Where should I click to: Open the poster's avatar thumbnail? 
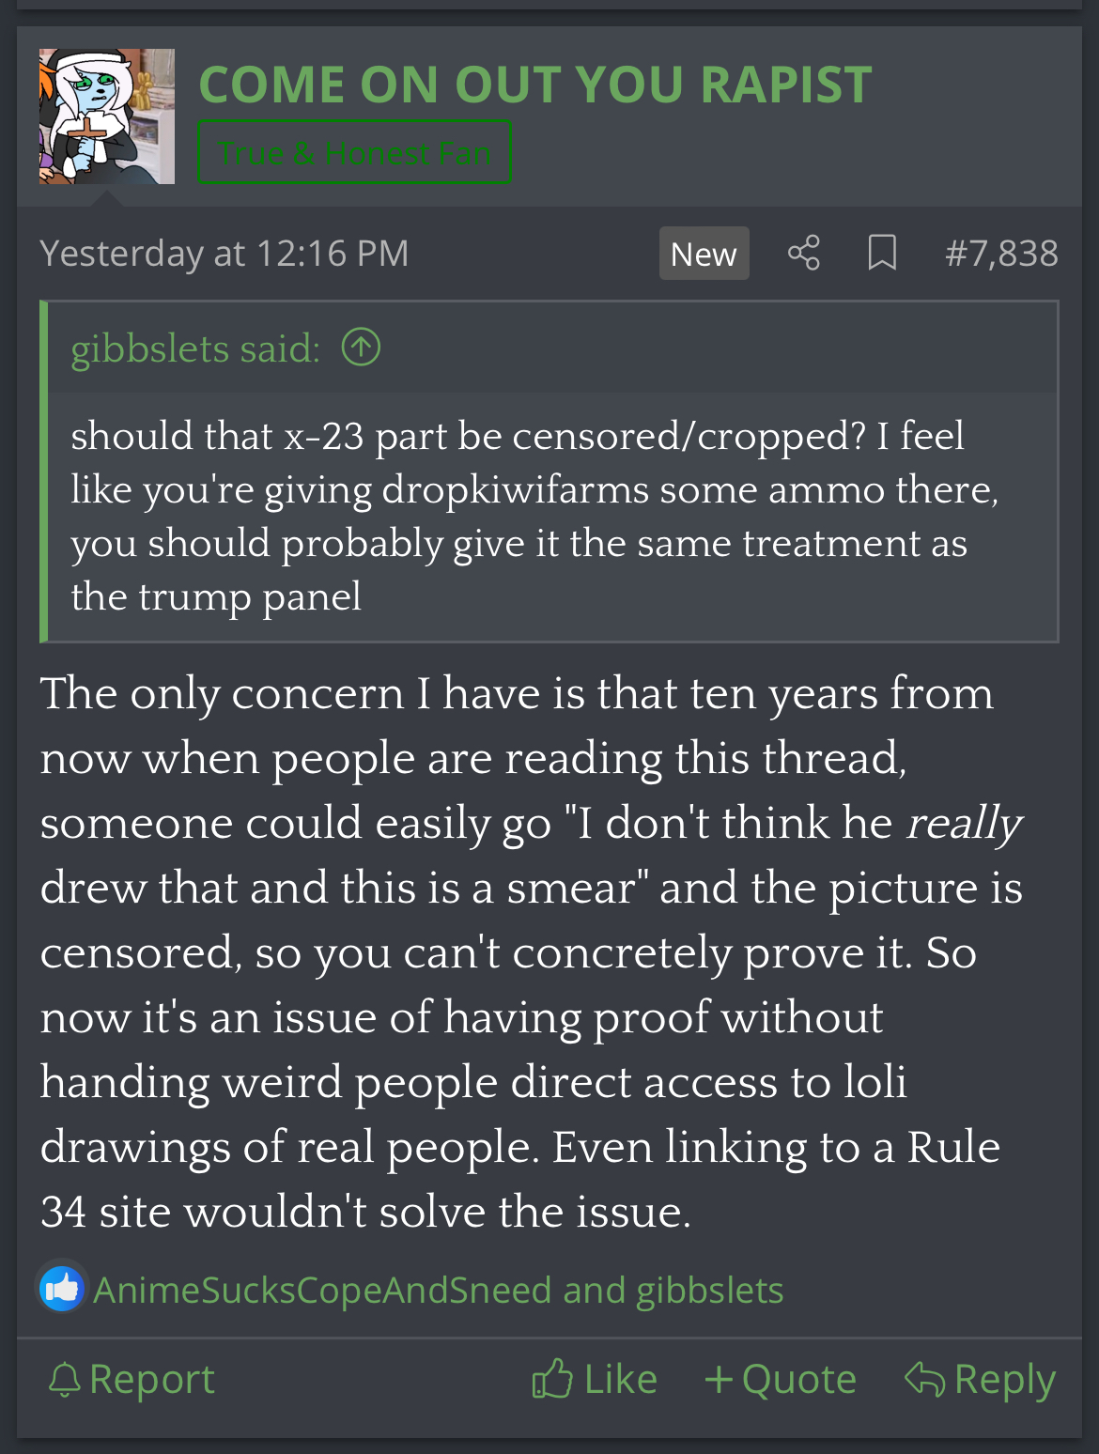tap(107, 116)
